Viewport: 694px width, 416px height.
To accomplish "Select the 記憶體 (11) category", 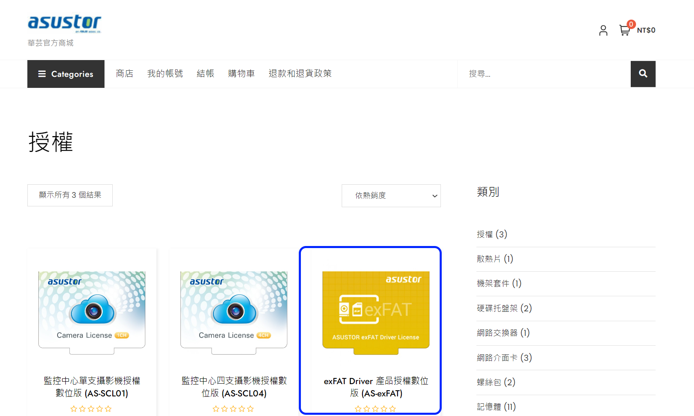I will pyautogui.click(x=496, y=407).
